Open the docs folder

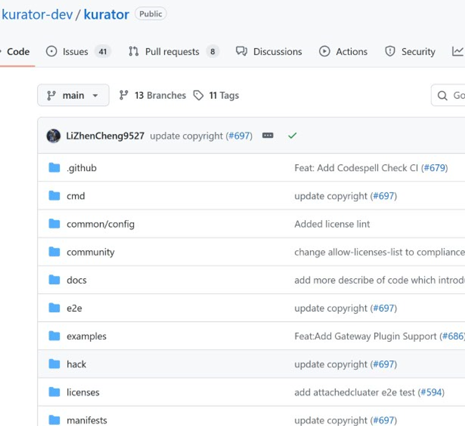point(77,280)
